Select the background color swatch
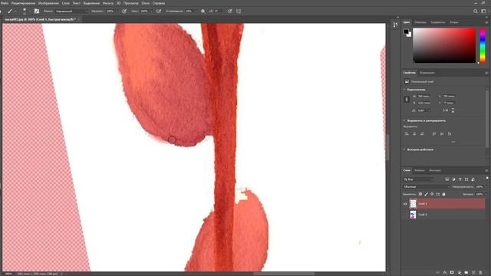This screenshot has height=276, width=491. (409, 34)
